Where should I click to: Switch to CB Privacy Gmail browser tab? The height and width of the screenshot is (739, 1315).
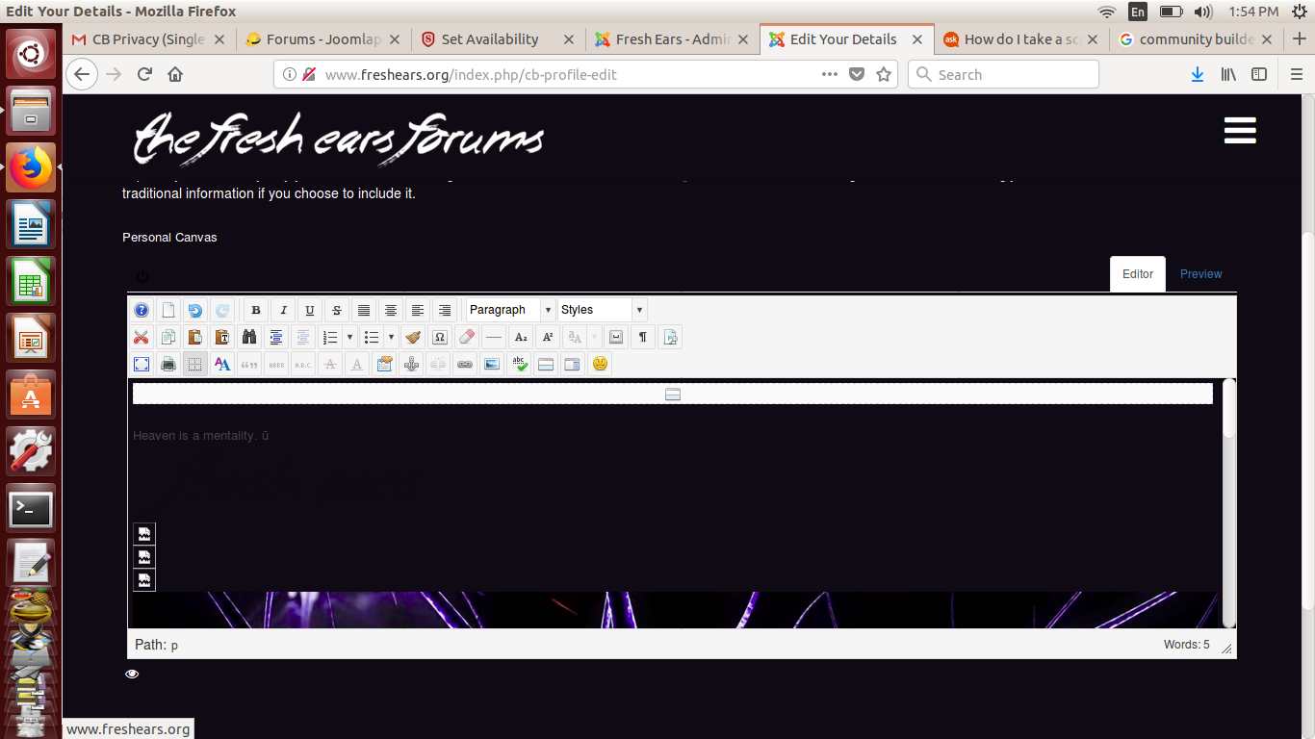[149, 39]
